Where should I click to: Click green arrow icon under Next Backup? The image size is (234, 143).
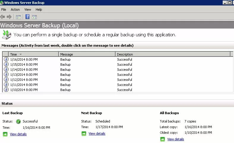click(84, 133)
